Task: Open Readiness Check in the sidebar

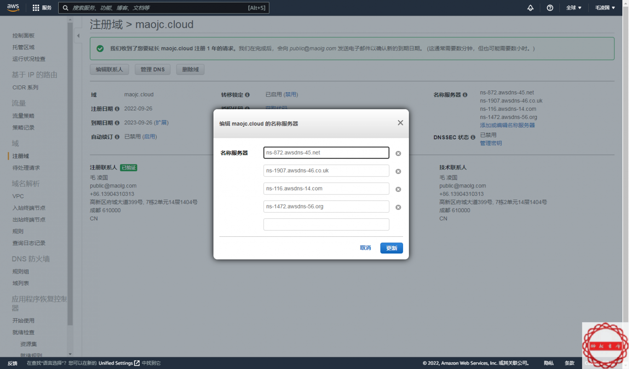Action: coord(23,332)
